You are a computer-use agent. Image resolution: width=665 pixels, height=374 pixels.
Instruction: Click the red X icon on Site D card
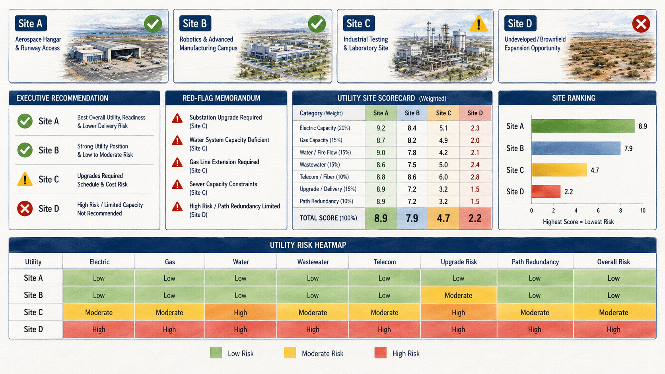[641, 24]
